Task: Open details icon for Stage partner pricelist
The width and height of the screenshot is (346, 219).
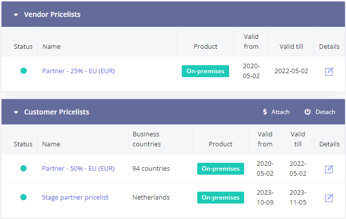Action: 329,198
